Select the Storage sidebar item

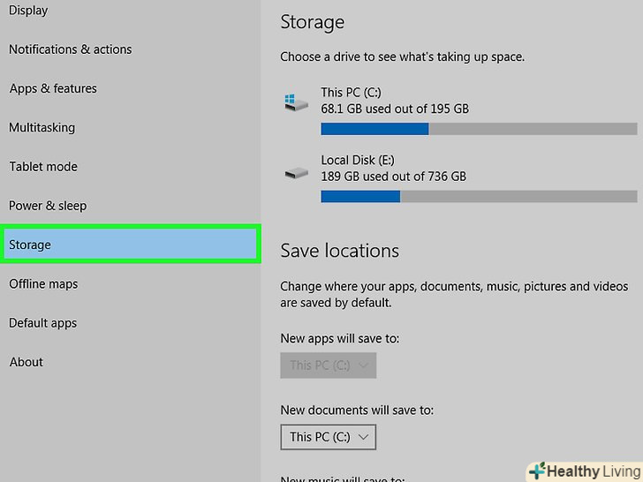point(30,245)
